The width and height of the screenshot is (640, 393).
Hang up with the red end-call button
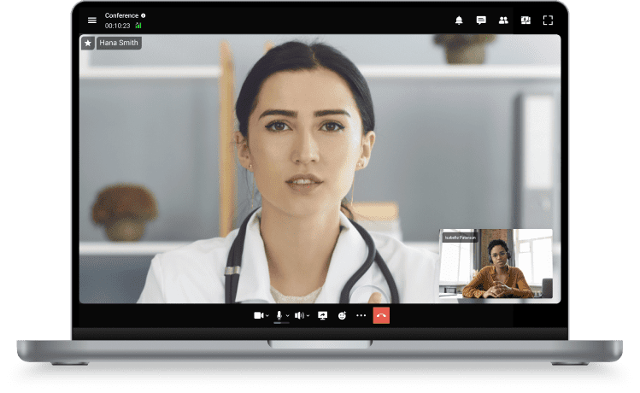tap(381, 315)
